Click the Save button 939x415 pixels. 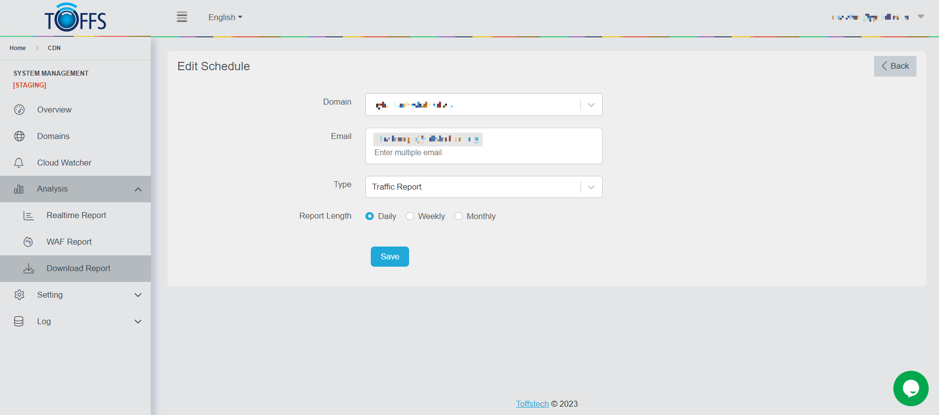389,256
